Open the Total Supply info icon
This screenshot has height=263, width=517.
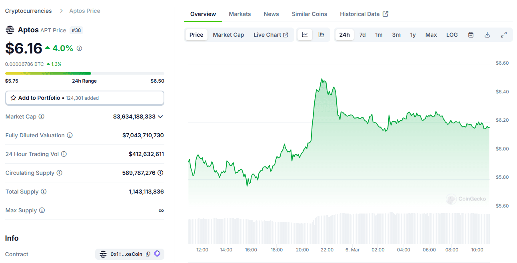[44, 192]
